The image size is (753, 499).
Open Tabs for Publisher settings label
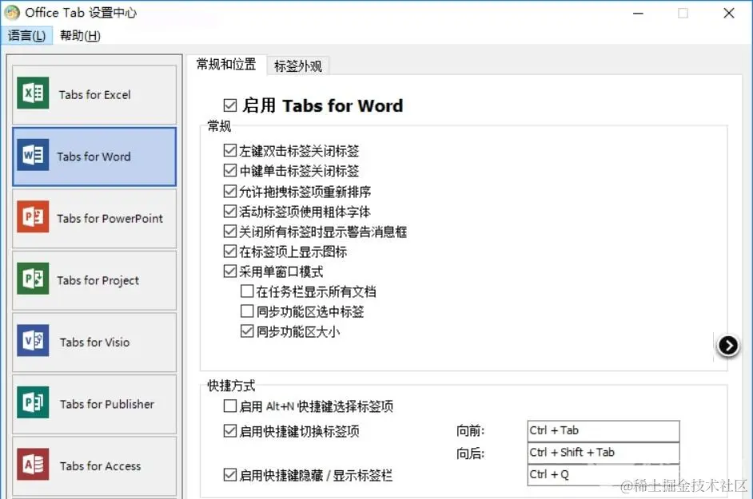point(107,404)
